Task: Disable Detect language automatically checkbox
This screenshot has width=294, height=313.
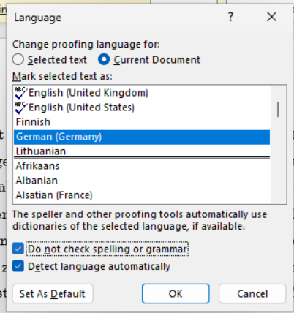Action: click(18, 266)
